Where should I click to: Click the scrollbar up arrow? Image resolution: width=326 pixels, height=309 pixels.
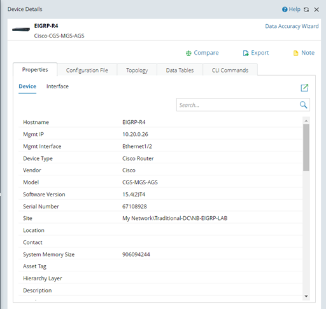click(x=306, y=121)
